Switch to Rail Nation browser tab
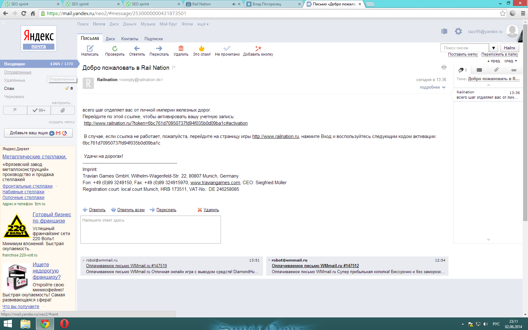 pos(213,4)
